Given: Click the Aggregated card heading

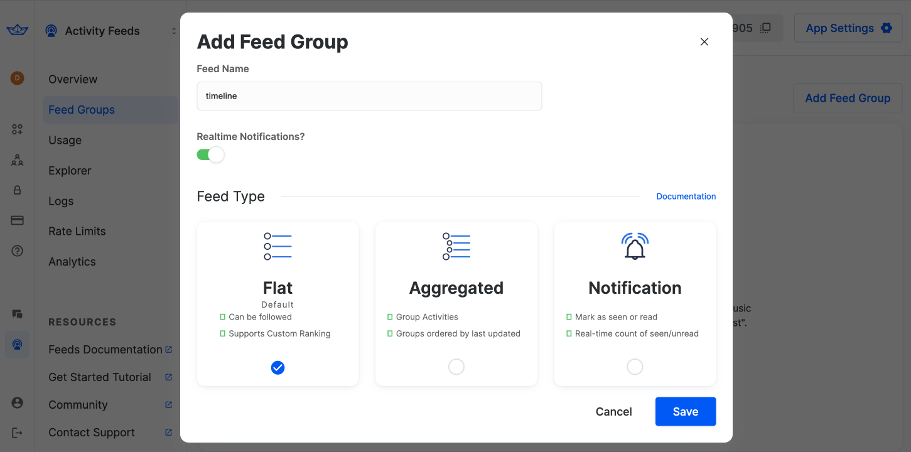Looking at the screenshot, I should [x=456, y=288].
